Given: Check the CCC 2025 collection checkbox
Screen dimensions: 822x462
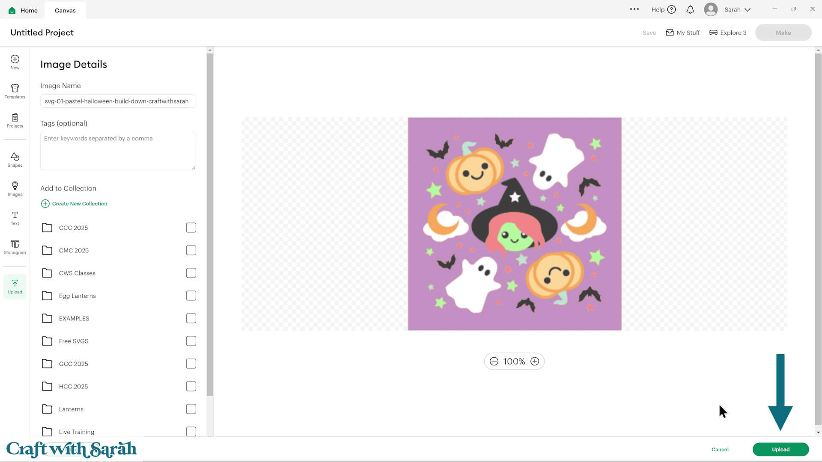Looking at the screenshot, I should (x=191, y=227).
